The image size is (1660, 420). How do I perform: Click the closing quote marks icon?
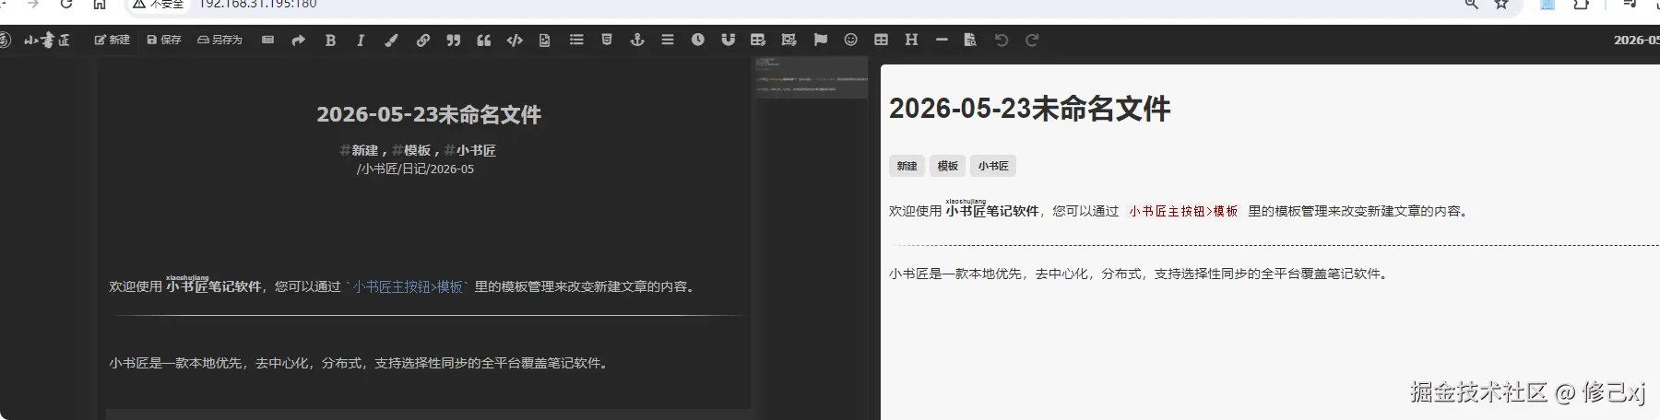(453, 40)
